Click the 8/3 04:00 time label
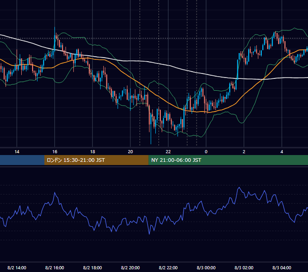The height and width of the screenshot is (272, 308). [282, 267]
